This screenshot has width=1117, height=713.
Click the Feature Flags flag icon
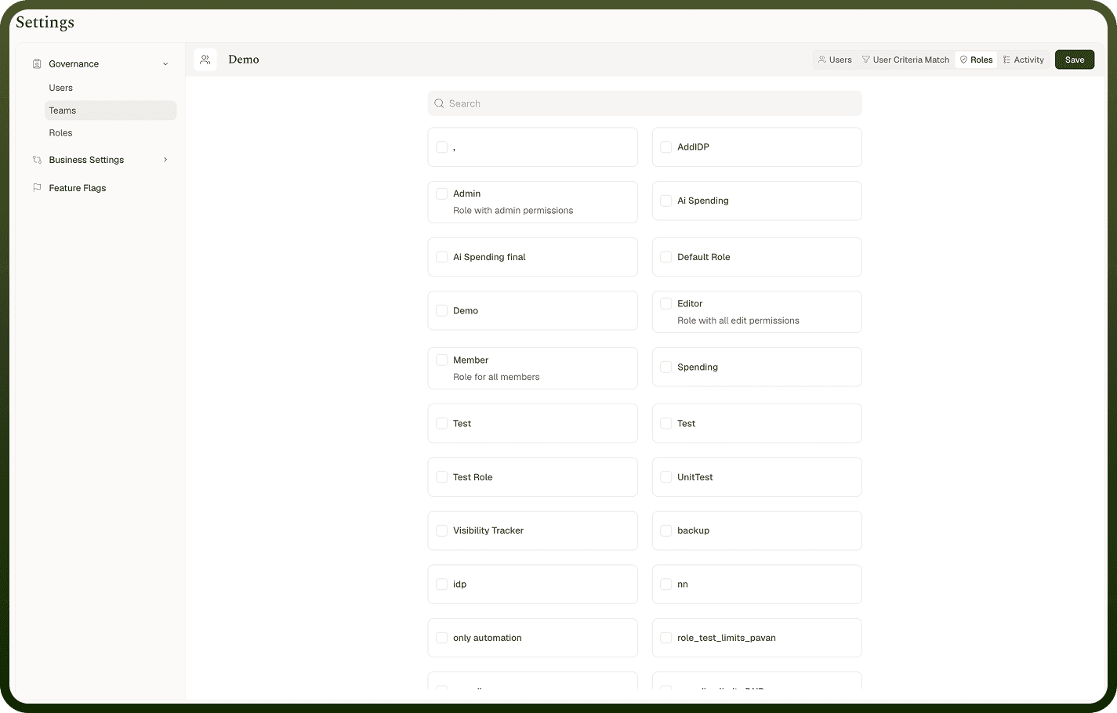tap(37, 188)
